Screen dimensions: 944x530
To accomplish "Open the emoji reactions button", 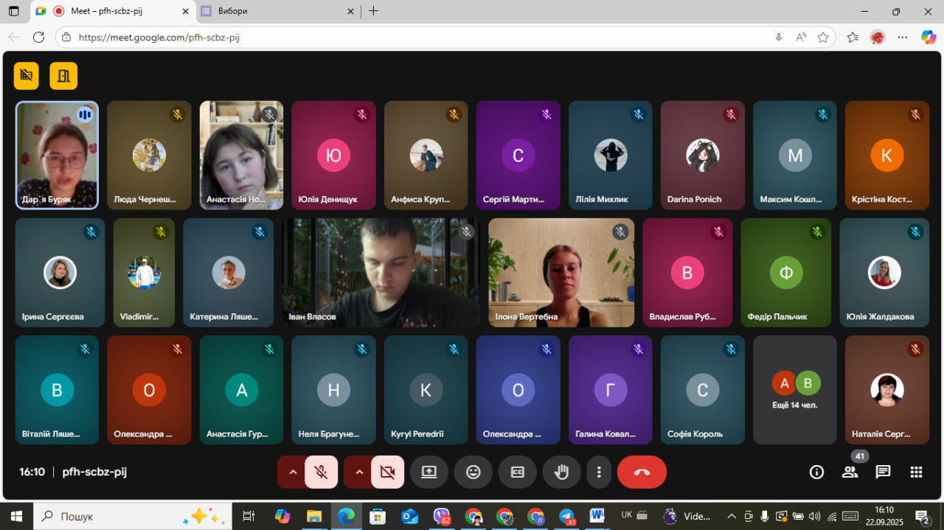I will pyautogui.click(x=473, y=473).
